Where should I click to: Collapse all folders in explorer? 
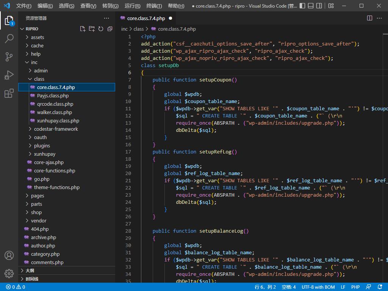click(110, 29)
